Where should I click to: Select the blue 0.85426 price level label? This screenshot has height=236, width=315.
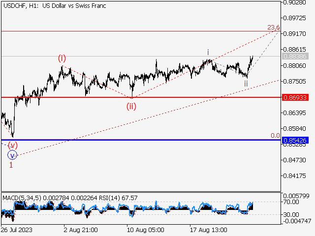point(295,140)
